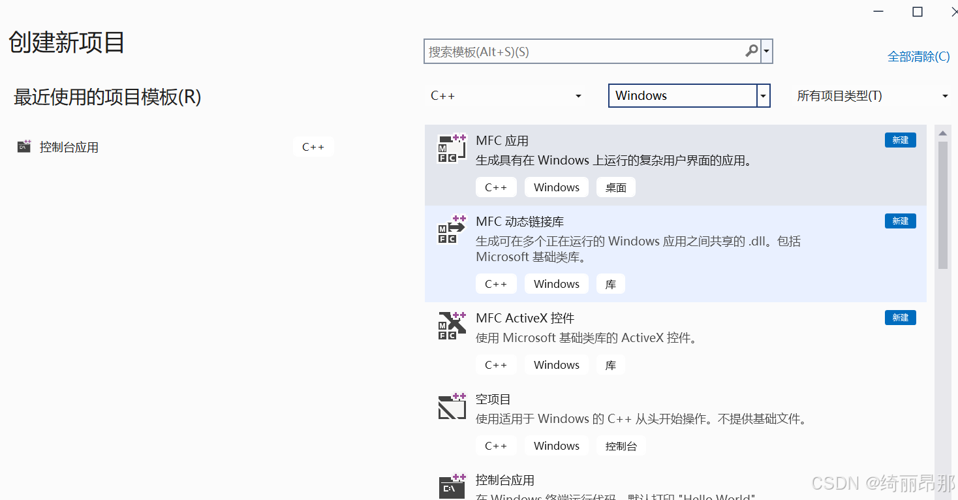The image size is (958, 500).
Task: Click the MFC 应用 template icon
Action: [x=452, y=148]
